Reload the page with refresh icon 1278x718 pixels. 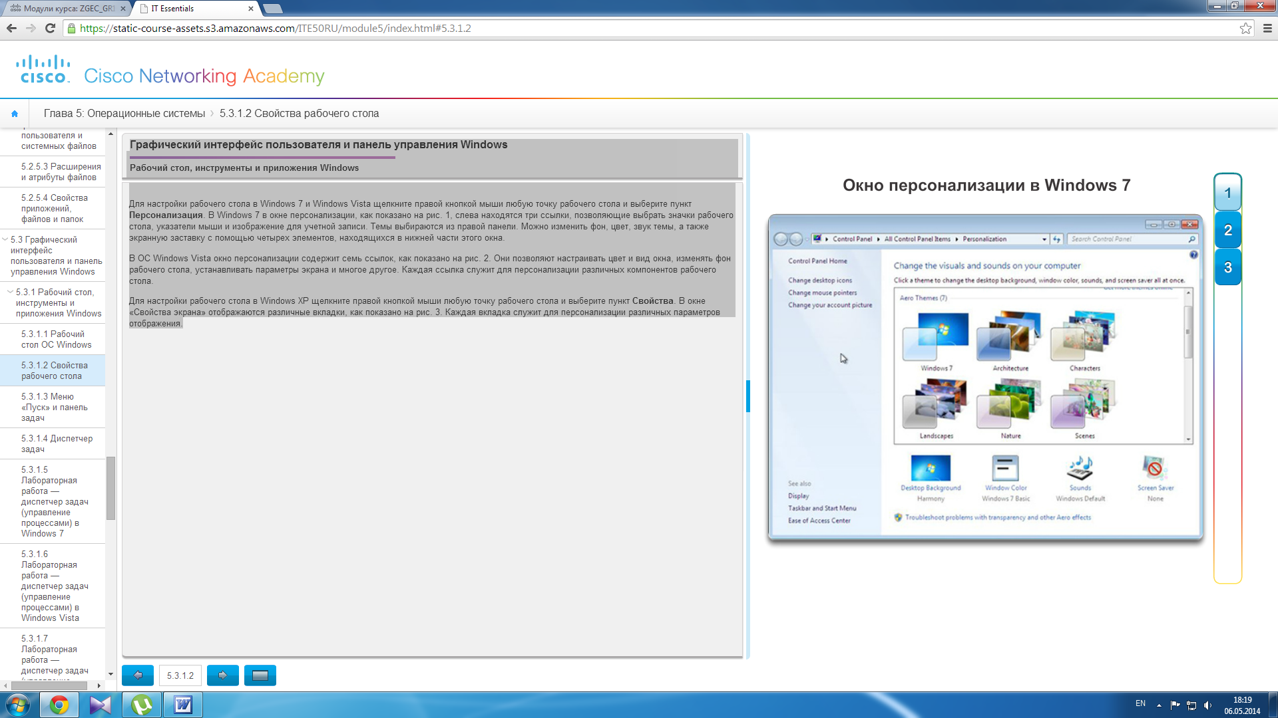(x=50, y=28)
